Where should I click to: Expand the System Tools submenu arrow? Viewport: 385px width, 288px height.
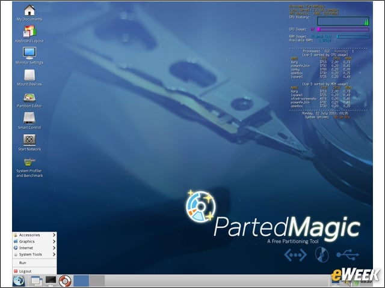point(54,254)
